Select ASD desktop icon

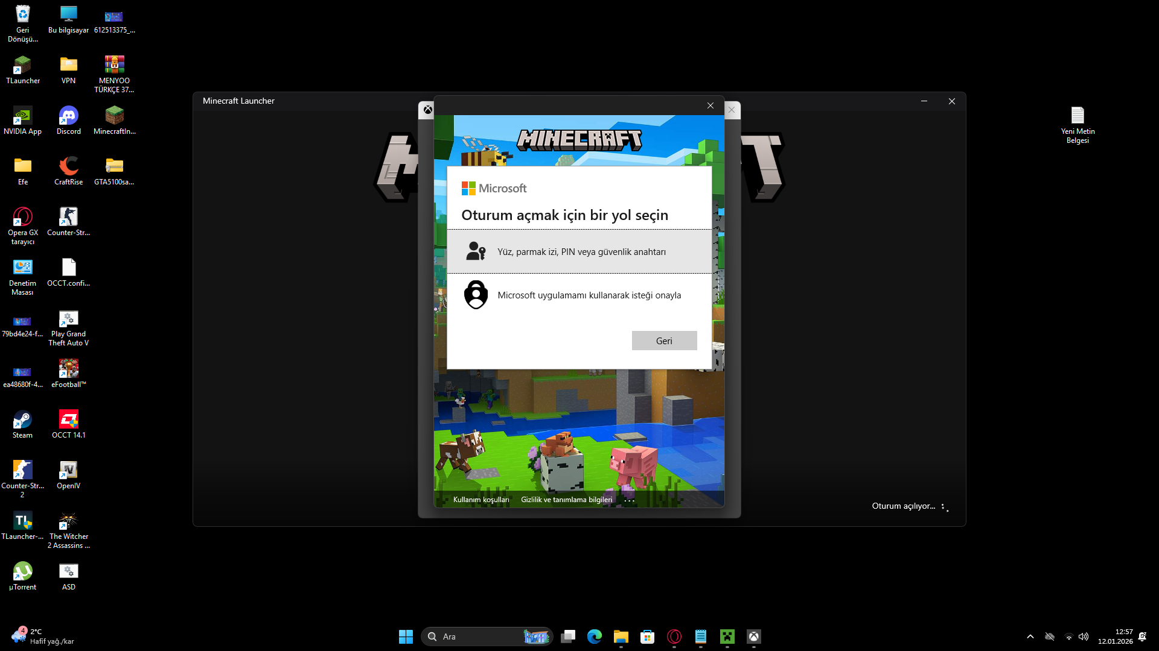[x=69, y=576]
